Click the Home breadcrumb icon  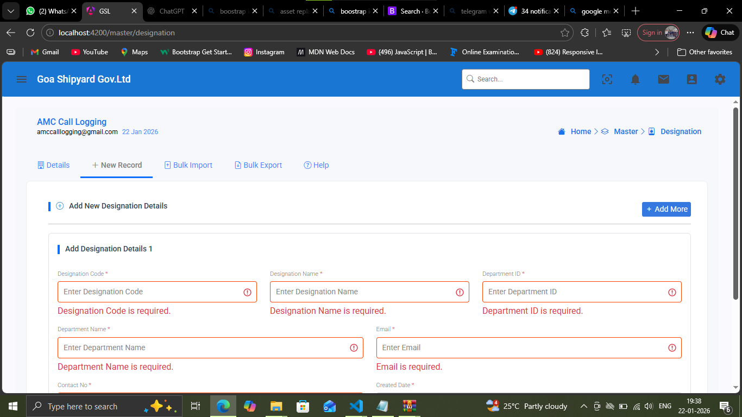pos(562,131)
